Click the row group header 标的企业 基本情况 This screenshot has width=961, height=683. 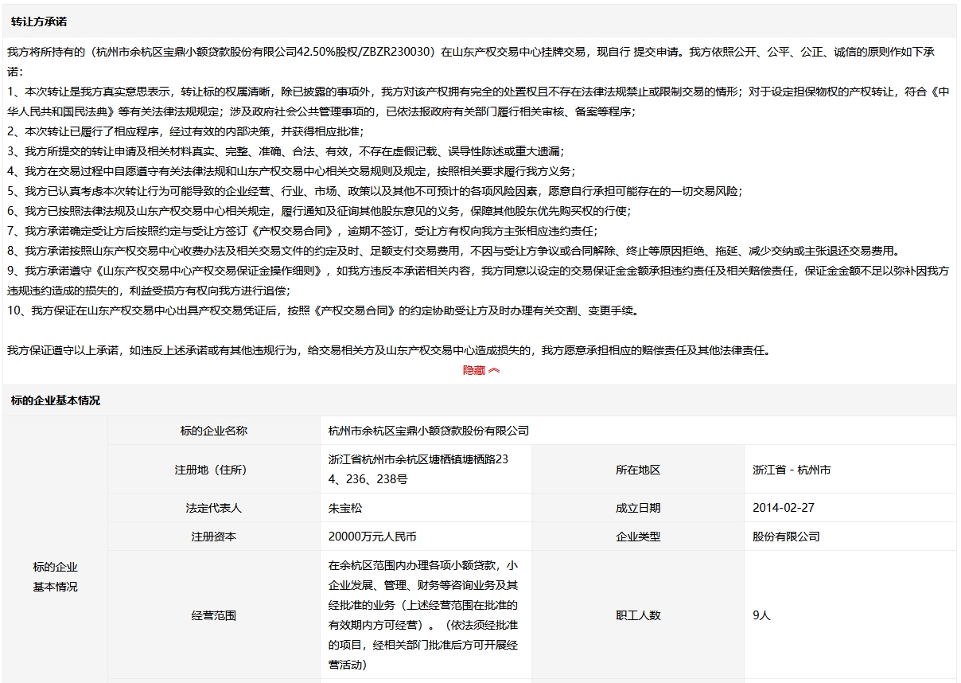55,577
